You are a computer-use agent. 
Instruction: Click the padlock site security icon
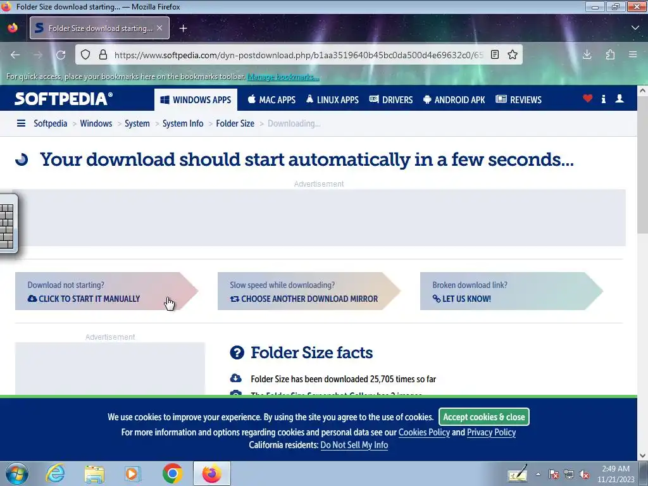point(103,54)
